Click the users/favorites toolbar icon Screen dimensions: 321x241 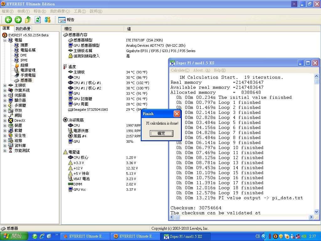click(x=48, y=20)
